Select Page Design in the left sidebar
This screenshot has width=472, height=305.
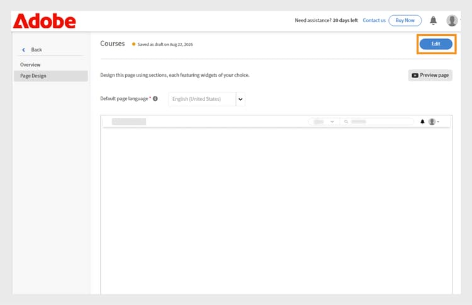tap(33, 76)
